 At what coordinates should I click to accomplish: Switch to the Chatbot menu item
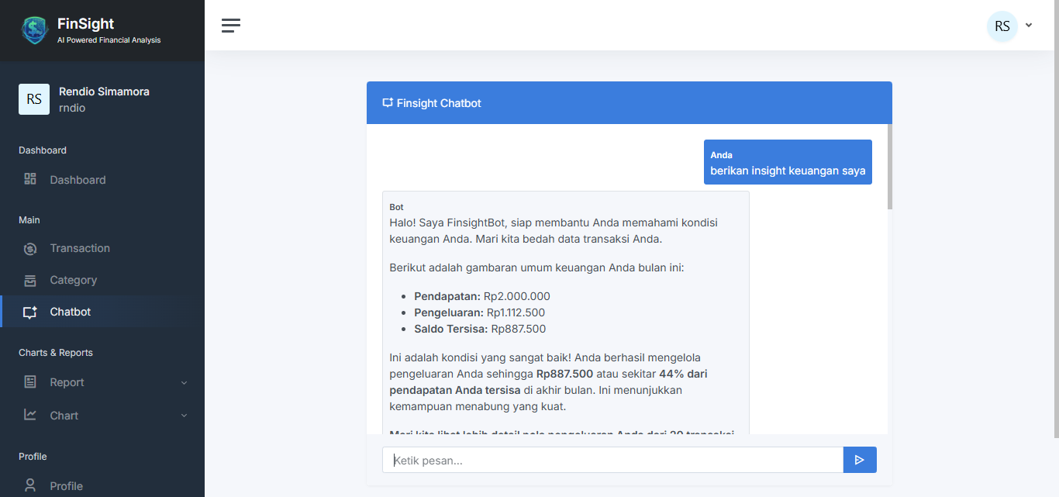pyautogui.click(x=69, y=312)
